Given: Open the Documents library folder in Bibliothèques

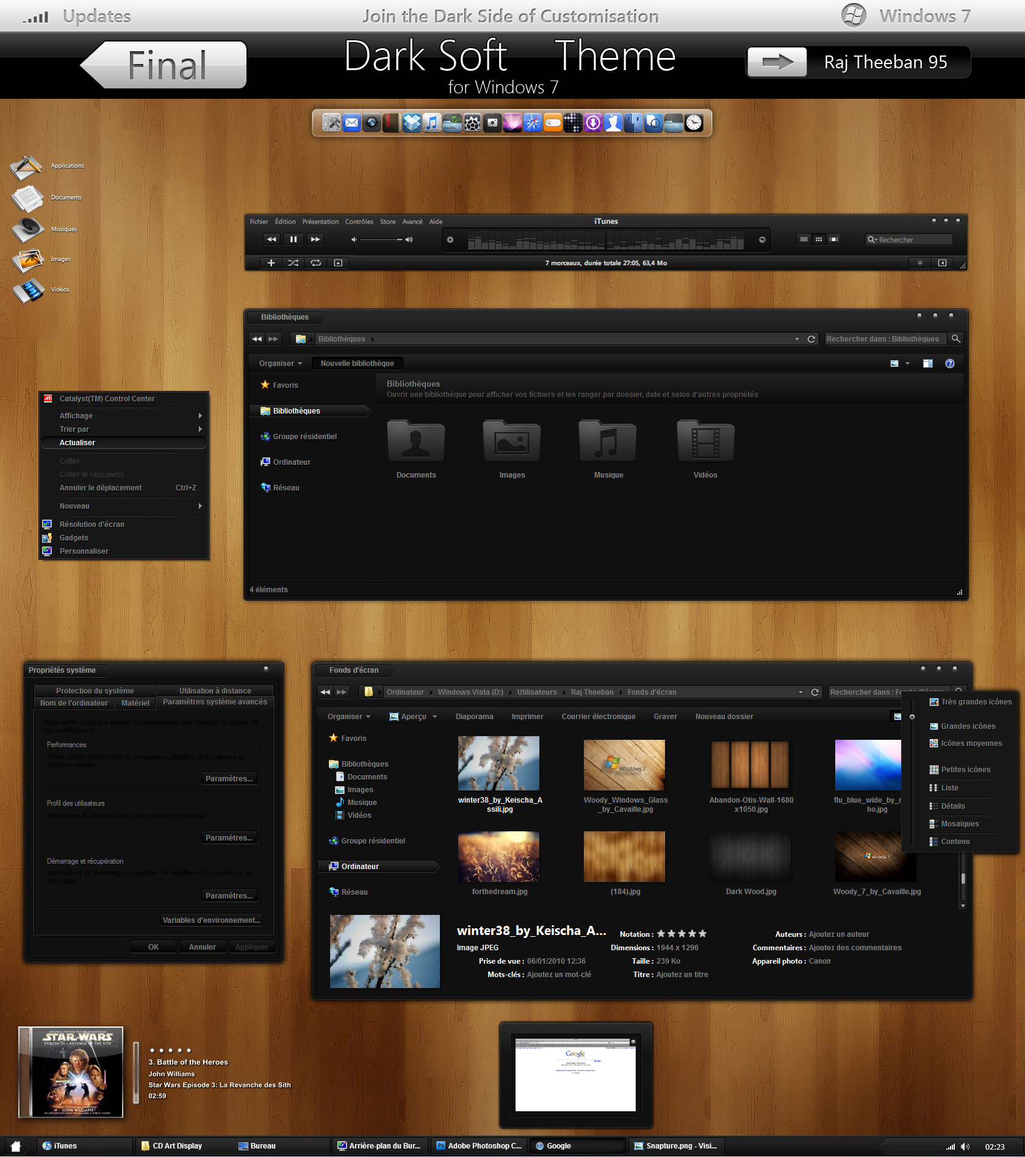Looking at the screenshot, I should click(416, 450).
